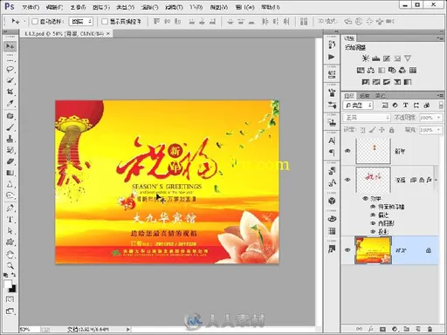This screenshot has height=335, width=447.
Task: Open the status bar document info arrow
Action: point(128,329)
